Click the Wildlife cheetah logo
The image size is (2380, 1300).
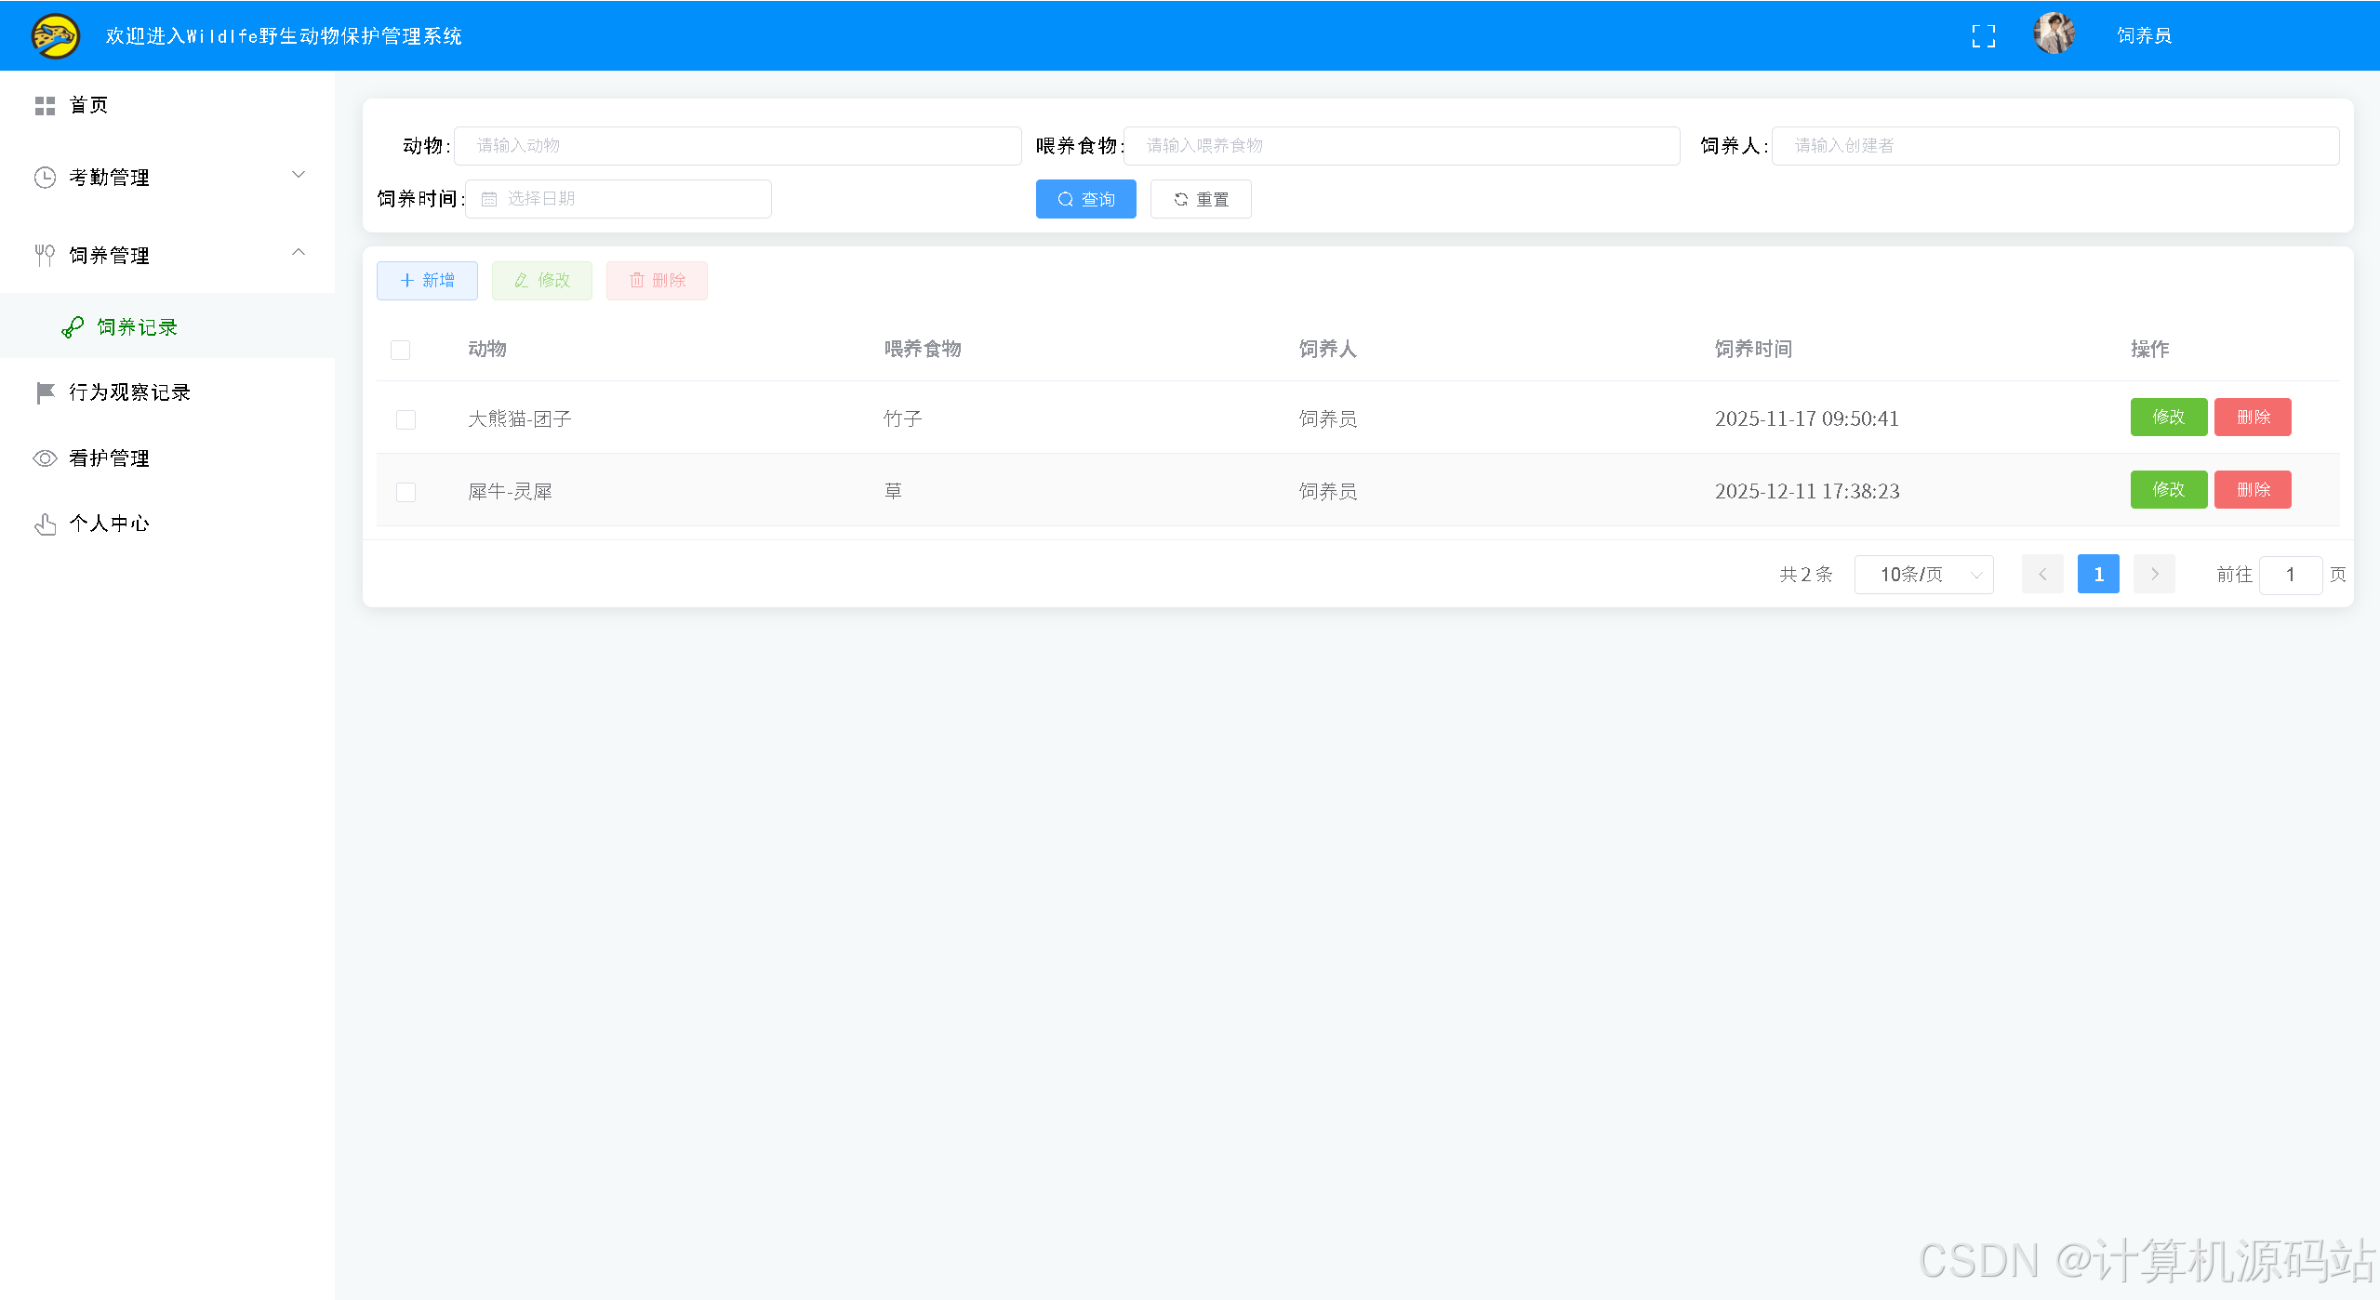point(55,35)
